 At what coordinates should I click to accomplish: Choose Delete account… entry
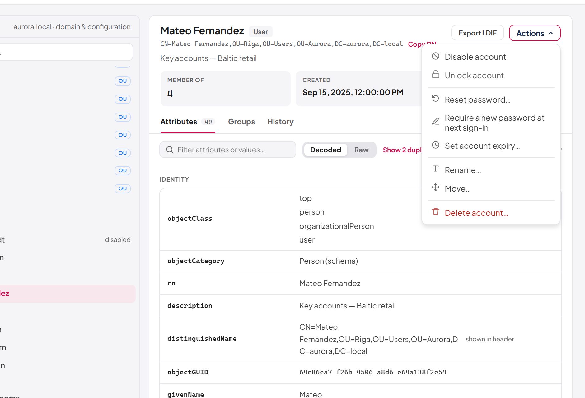coord(491,213)
